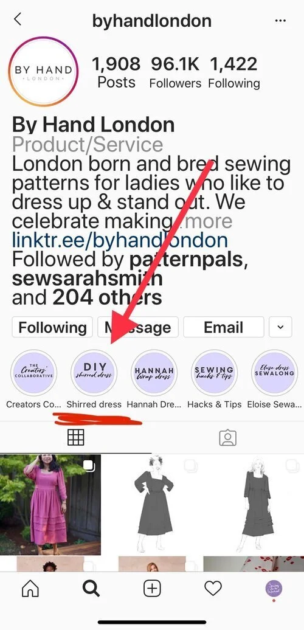This screenshot has height=630, width=304.
Task: Open the three-dots options menu
Action: (281, 21)
